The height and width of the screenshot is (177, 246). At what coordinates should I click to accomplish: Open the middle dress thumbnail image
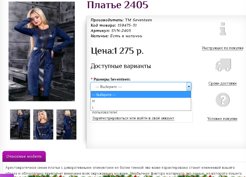pos(43,124)
